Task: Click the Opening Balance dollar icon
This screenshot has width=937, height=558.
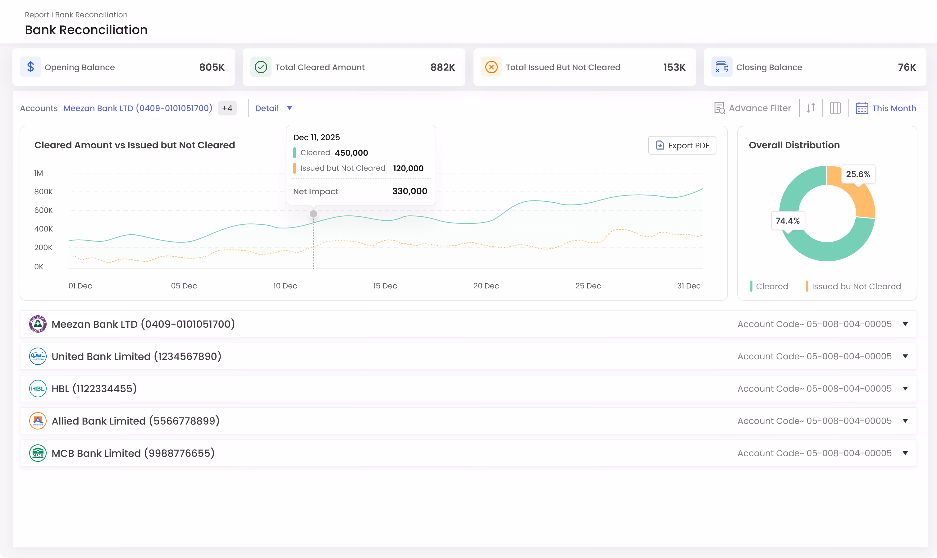Action: click(30, 67)
